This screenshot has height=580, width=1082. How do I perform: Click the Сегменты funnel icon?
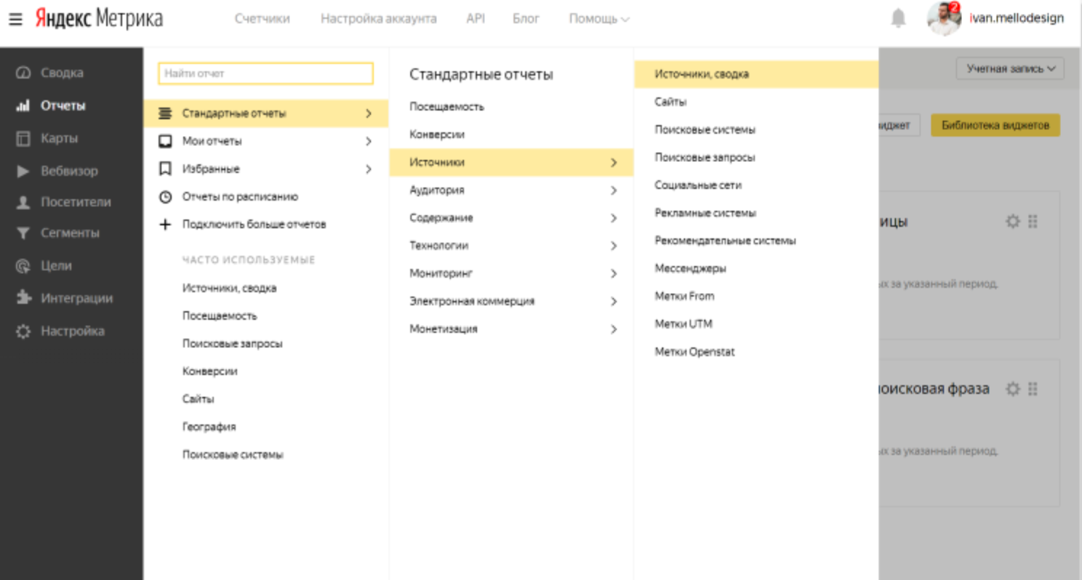[x=23, y=233]
